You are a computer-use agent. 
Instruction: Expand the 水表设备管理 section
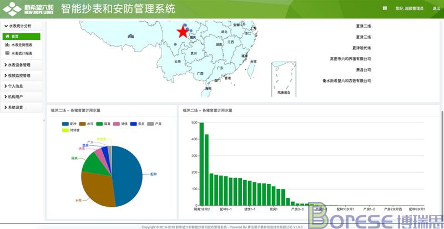tap(22, 65)
